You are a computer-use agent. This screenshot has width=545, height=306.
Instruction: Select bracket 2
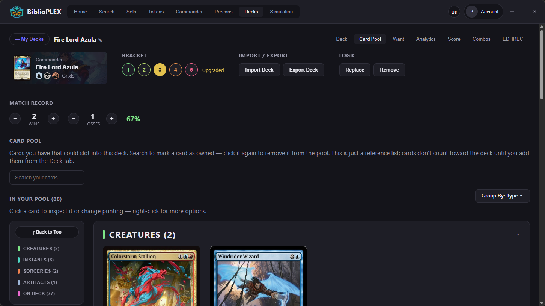click(x=144, y=70)
